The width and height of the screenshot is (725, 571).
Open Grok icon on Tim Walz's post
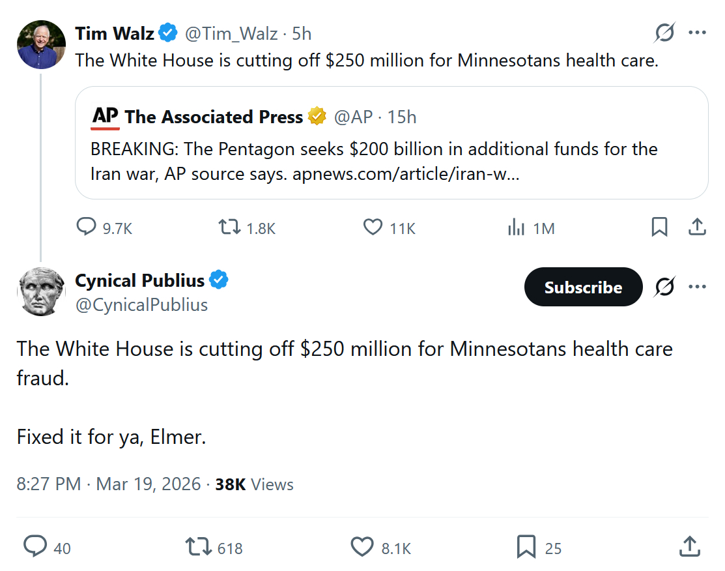[x=664, y=33]
